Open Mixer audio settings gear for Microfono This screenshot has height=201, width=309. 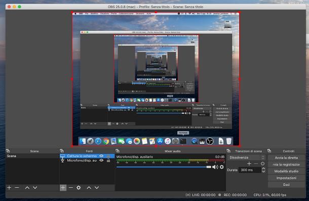tap(222, 167)
